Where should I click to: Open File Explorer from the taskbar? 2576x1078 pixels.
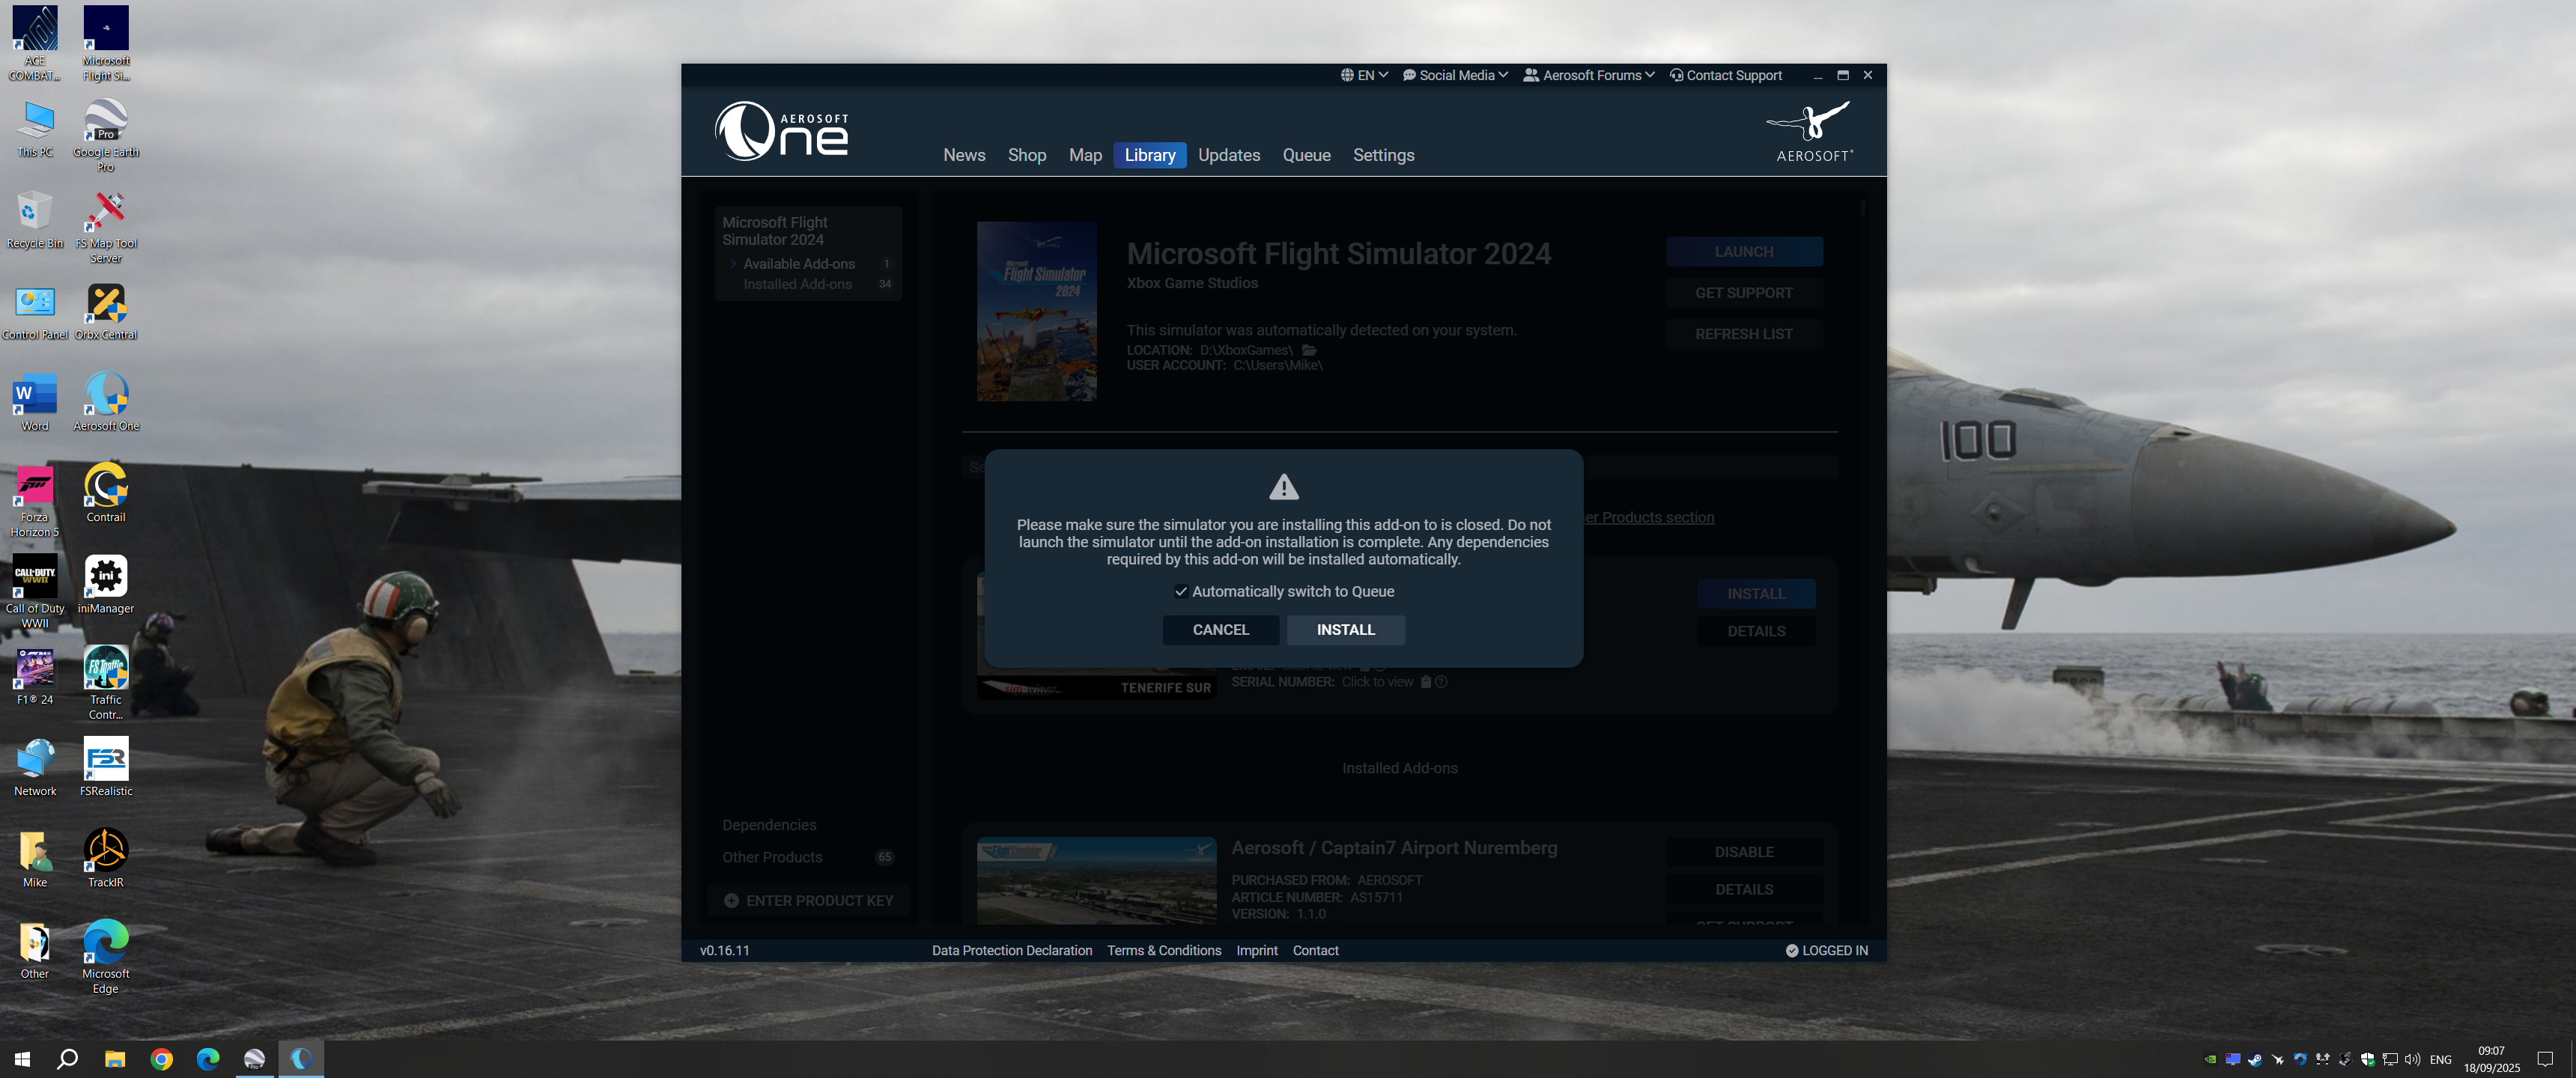pyautogui.click(x=115, y=1059)
